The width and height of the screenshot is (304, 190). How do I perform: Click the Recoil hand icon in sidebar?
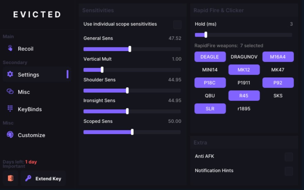[x=10, y=48]
